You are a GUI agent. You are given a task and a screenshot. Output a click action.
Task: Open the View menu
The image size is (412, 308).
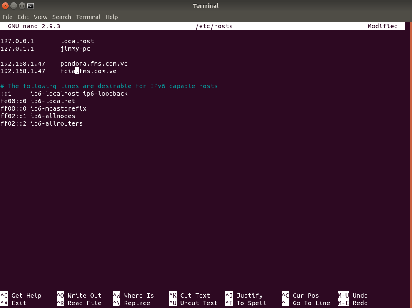[x=40, y=17]
